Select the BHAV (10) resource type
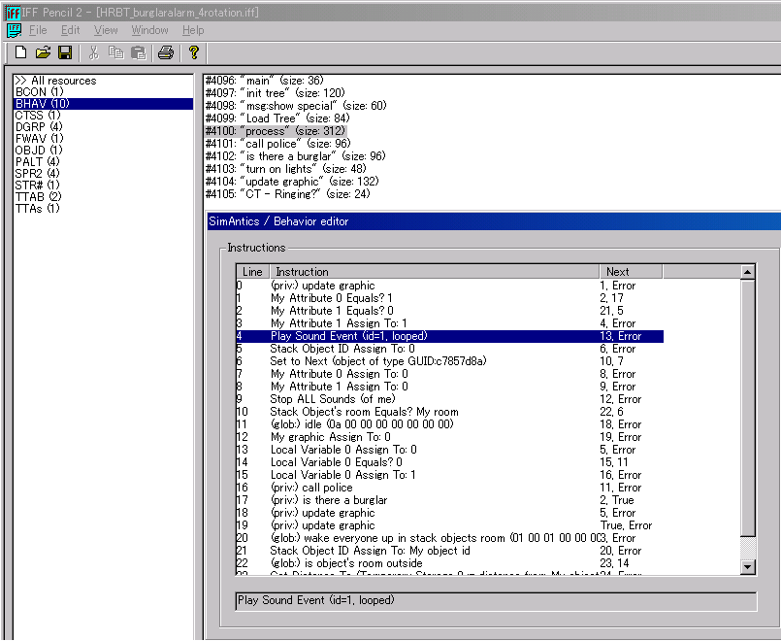 [42, 104]
